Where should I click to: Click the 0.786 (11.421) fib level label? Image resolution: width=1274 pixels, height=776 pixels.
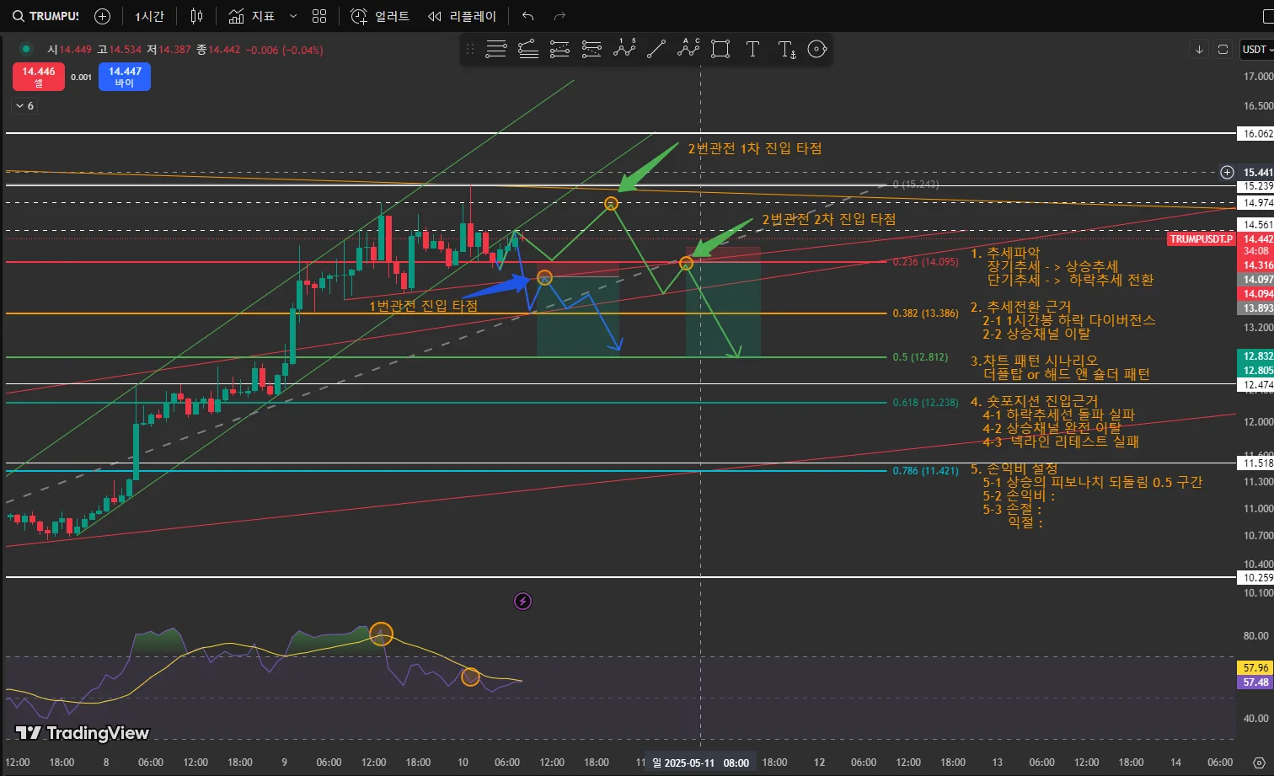pyautogui.click(x=925, y=471)
